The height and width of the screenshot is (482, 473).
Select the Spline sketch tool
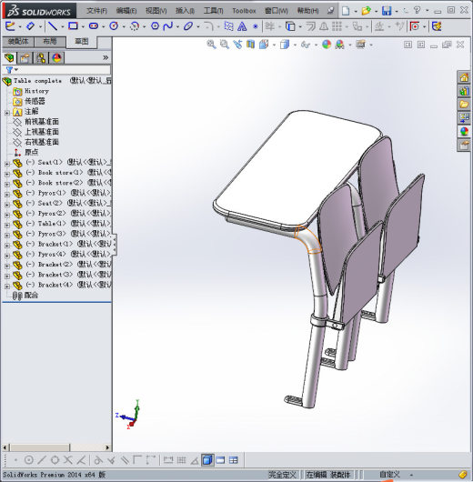click(x=168, y=26)
